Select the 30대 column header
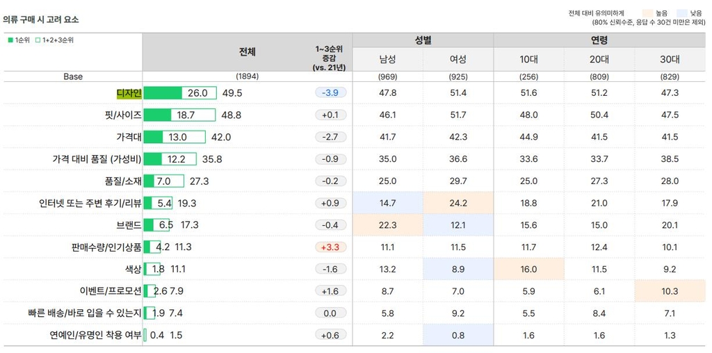The image size is (712, 353). [x=670, y=59]
